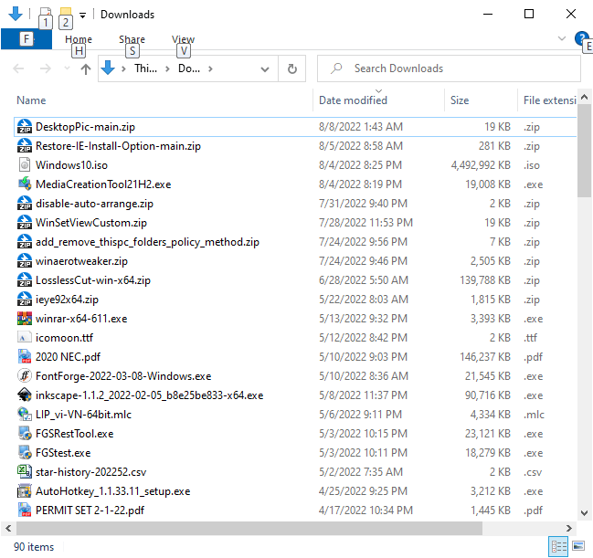Screen dimensions: 593x558
Task: Sort by the Date modified column header
Action: 353,100
